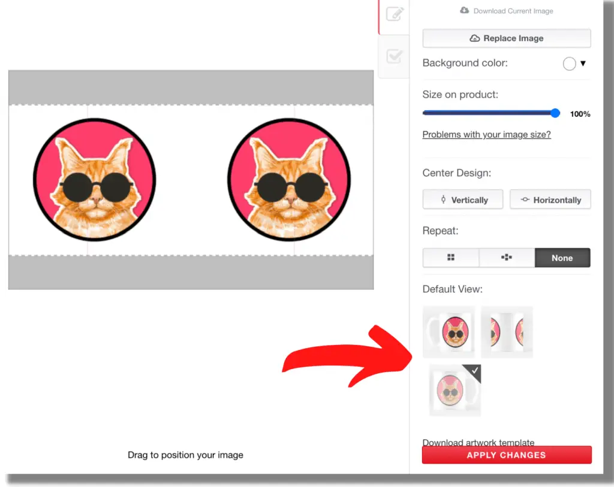Open the checkmark review tab icon

395,56
